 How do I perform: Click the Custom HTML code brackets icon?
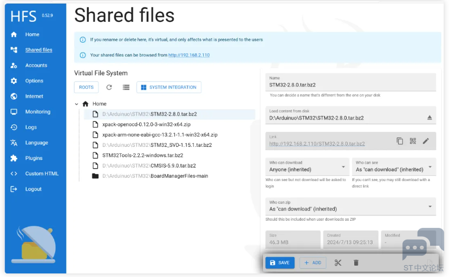click(14, 173)
